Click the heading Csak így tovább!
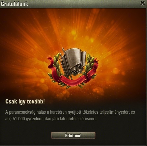This screenshot has width=147, height=146. [x=25, y=102]
